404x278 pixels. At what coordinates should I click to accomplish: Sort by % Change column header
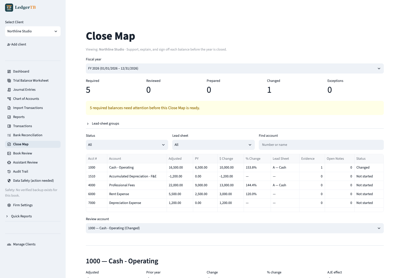pyautogui.click(x=257, y=159)
